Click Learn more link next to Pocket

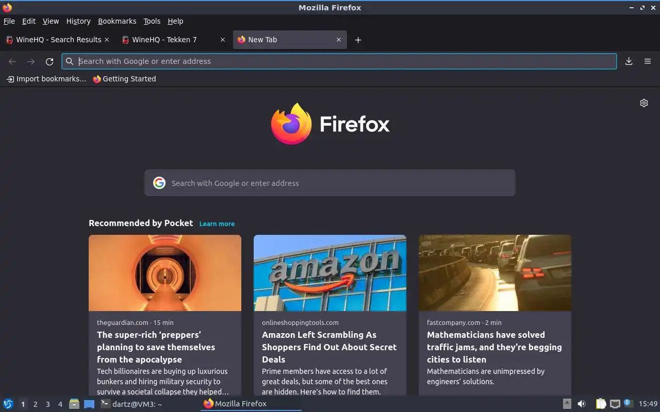[217, 224]
